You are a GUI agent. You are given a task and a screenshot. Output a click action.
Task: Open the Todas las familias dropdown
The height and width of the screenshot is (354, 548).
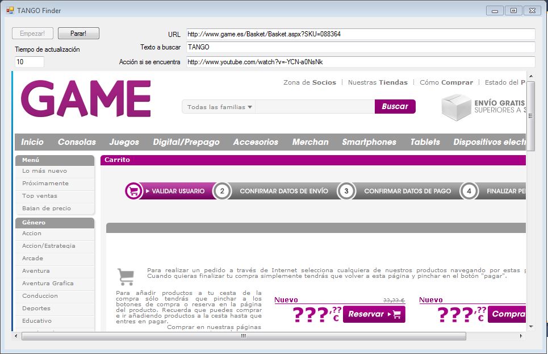219,107
